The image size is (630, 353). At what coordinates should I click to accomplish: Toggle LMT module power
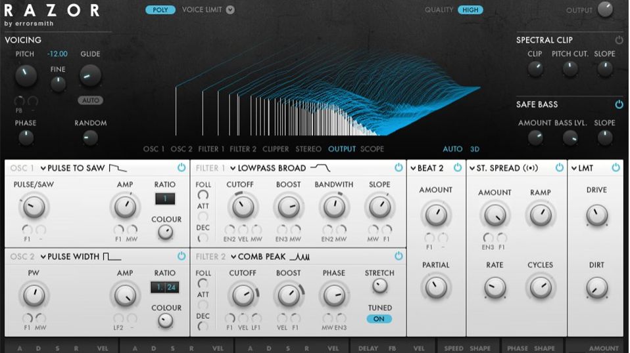tap(616, 167)
